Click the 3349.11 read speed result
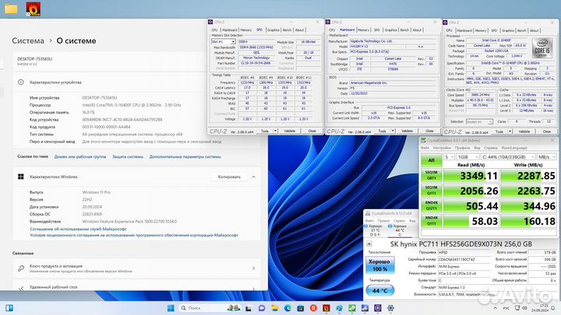 tap(470, 175)
